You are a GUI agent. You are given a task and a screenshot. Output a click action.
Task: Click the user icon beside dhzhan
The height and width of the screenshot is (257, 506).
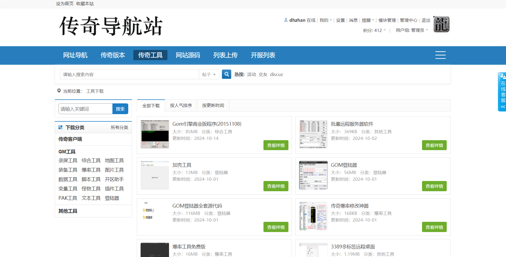click(x=286, y=20)
